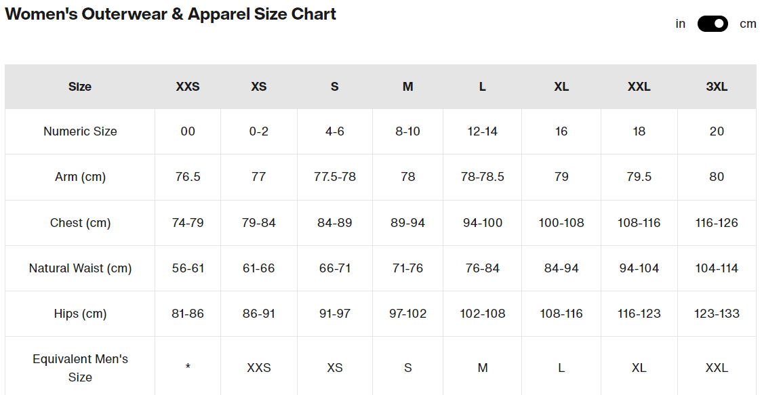Toggle the in/cm unit switch
Screen dimensions: 762x395
[x=712, y=24]
